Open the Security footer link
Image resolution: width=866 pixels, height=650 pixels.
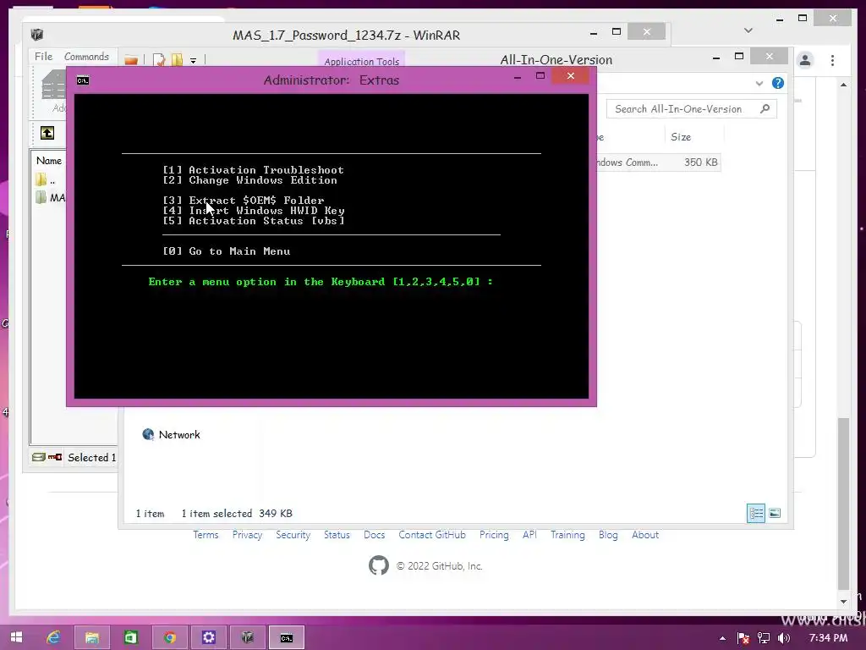pos(293,535)
